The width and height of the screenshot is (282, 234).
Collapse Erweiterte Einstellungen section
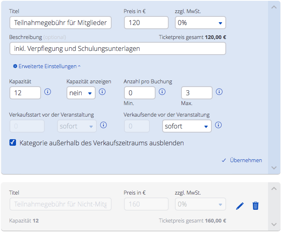pyautogui.click(x=47, y=66)
